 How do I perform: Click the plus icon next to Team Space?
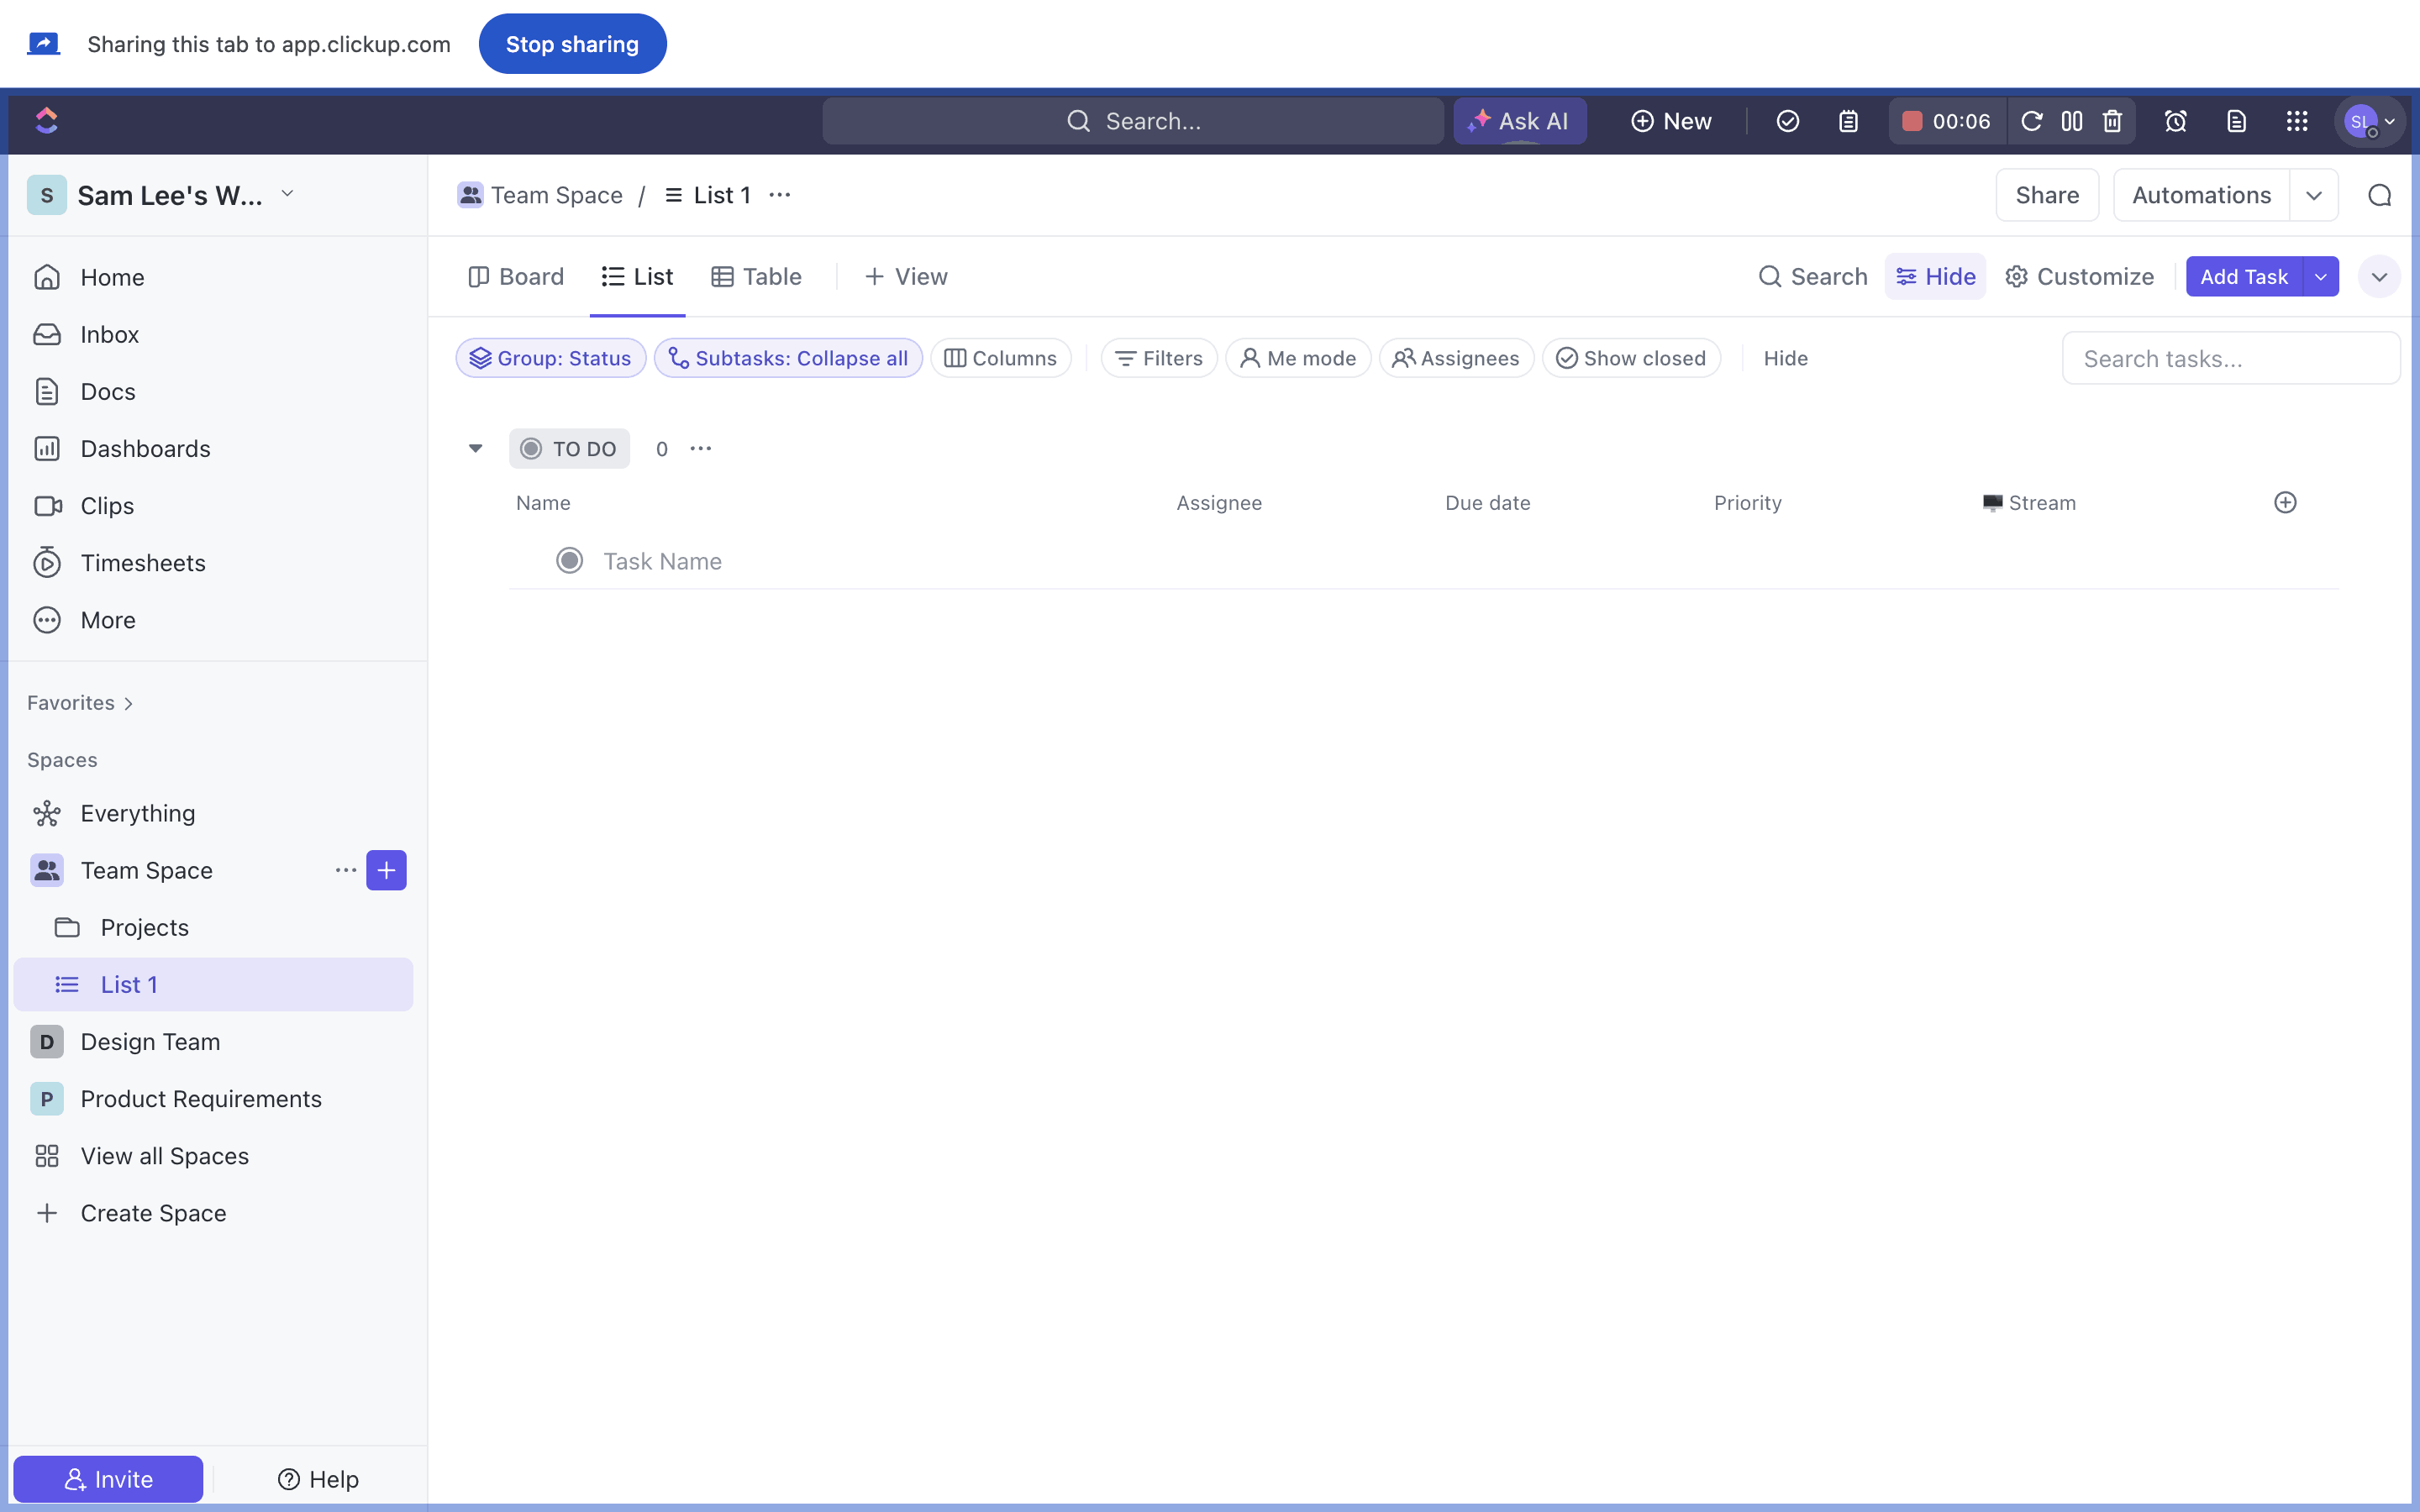click(386, 870)
